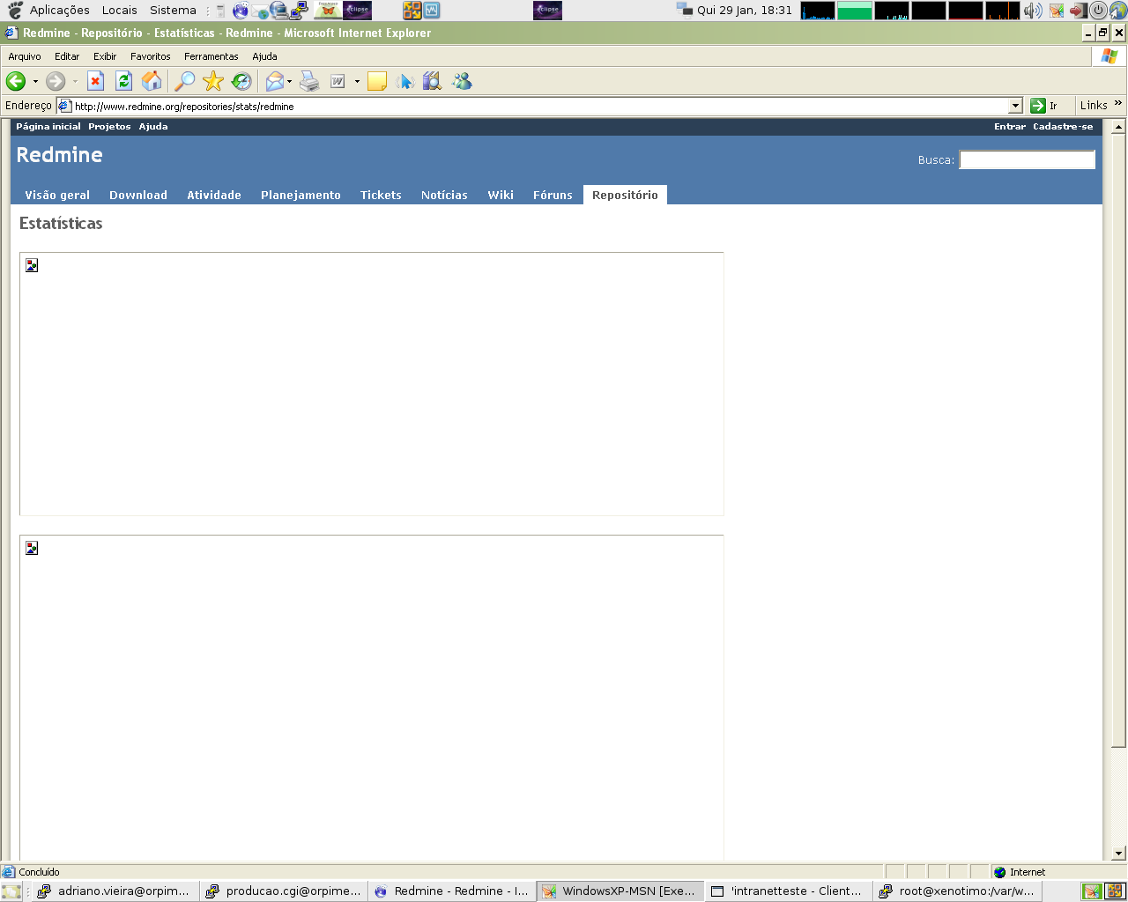Stop page loading with red X icon
This screenshot has width=1128, height=902.
[x=96, y=81]
